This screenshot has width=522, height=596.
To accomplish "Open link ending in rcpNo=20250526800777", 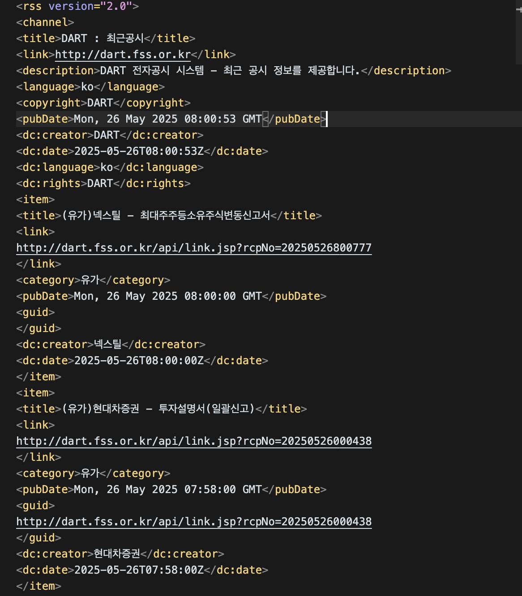I will [194, 248].
